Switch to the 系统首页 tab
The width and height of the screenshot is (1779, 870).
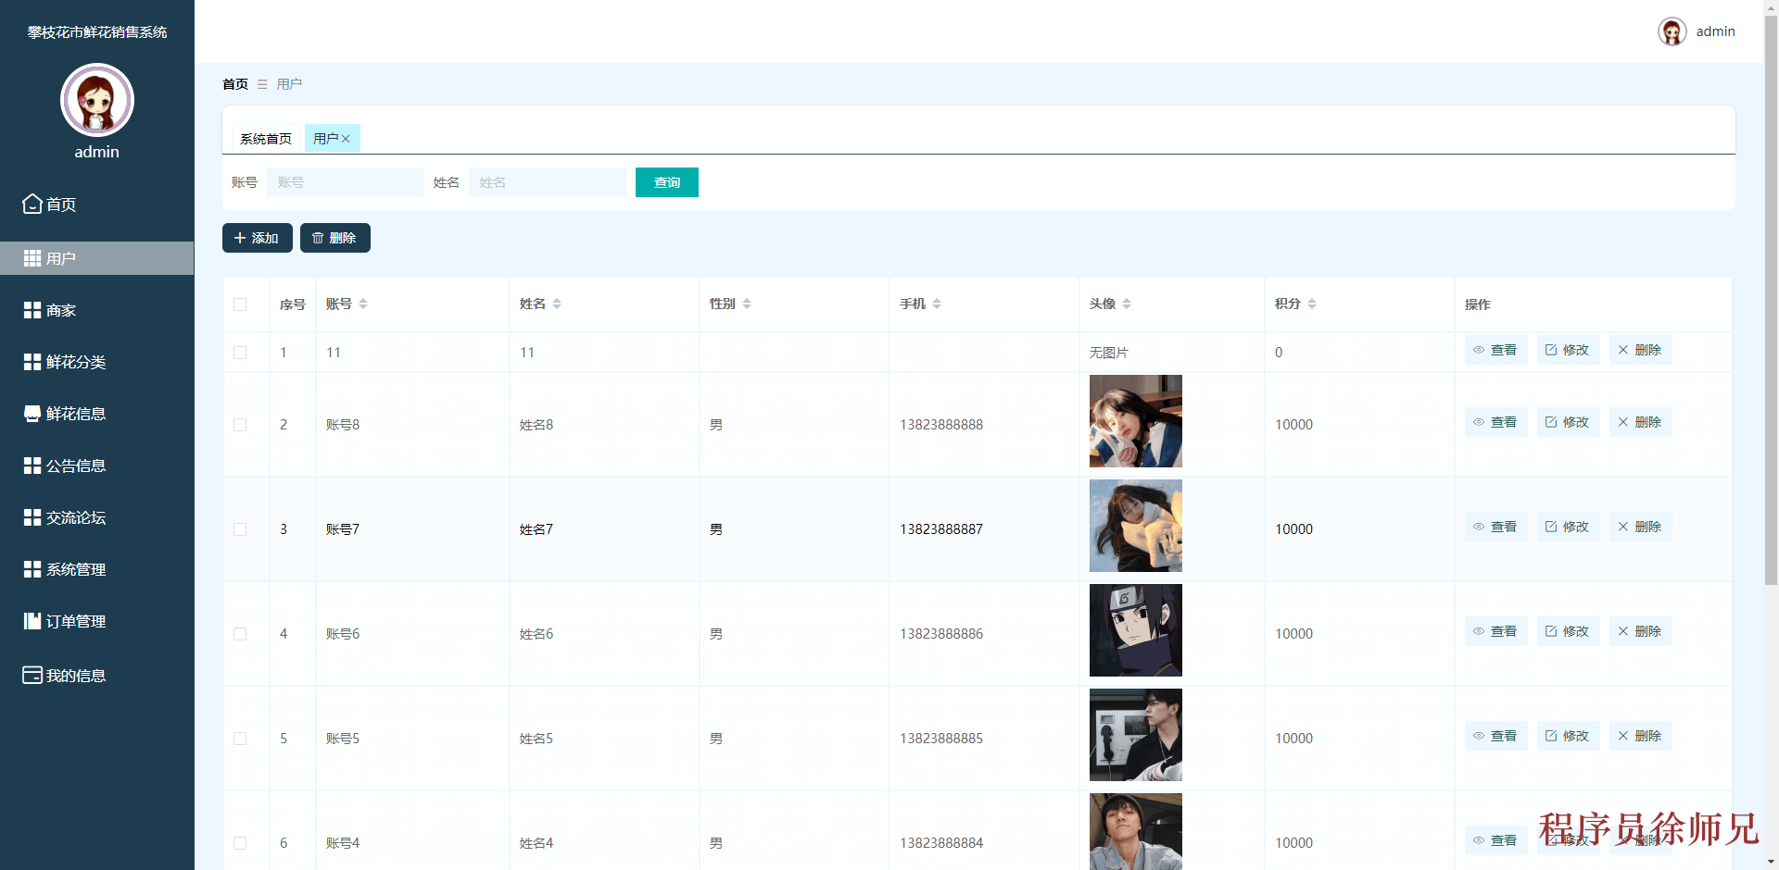coord(265,138)
